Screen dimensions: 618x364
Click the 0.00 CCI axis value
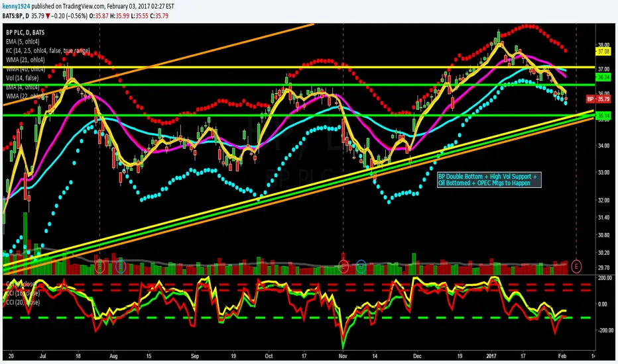point(602,304)
